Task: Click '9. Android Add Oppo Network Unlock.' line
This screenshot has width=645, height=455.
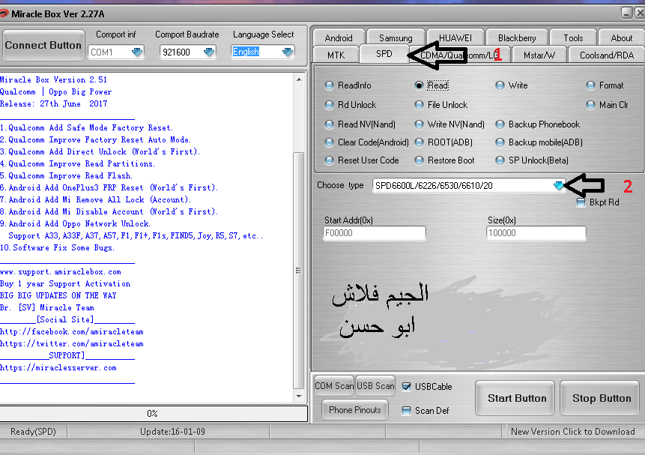Action: [75, 224]
